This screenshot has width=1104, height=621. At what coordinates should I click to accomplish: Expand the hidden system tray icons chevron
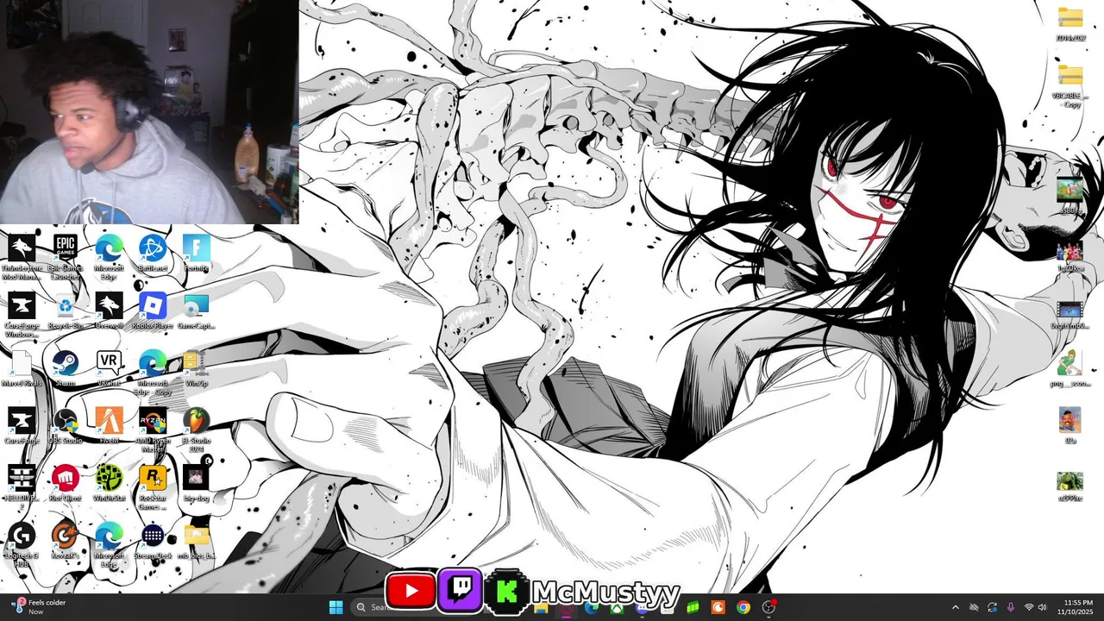955,607
